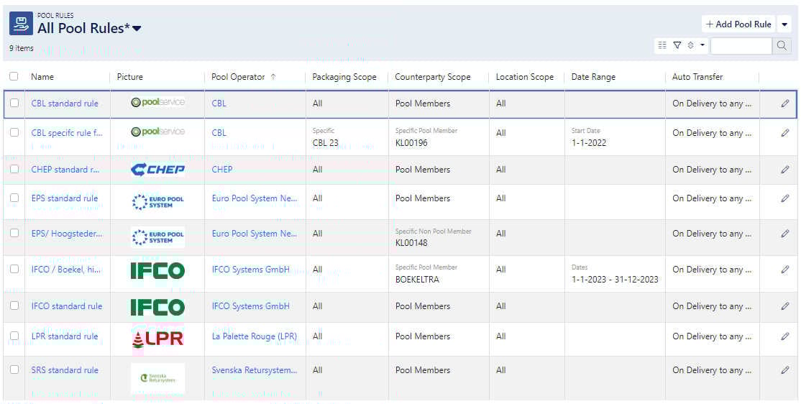Image resolution: width=801 pixels, height=404 pixels.
Task: Check the IFCO / Boekel row checkbox
Action: (14, 269)
